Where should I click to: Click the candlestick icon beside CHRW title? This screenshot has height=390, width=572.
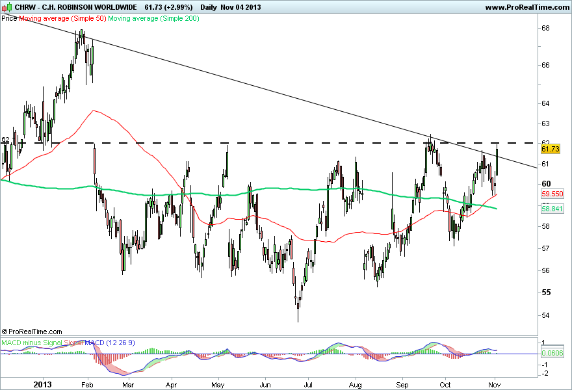tap(7, 7)
